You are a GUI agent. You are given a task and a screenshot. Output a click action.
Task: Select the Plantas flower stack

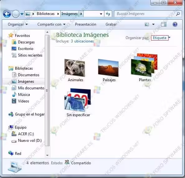pos(145,67)
